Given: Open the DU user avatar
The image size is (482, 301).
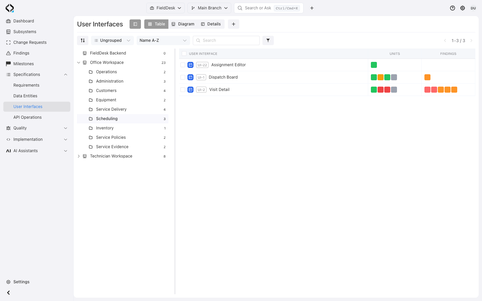Looking at the screenshot, I should coord(473,8).
